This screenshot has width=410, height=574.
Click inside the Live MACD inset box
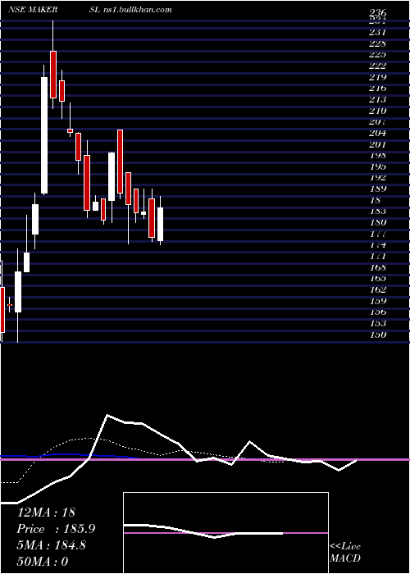[x=225, y=533]
